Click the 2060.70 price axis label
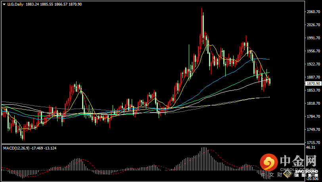The image size is (322, 182). pos(313,12)
